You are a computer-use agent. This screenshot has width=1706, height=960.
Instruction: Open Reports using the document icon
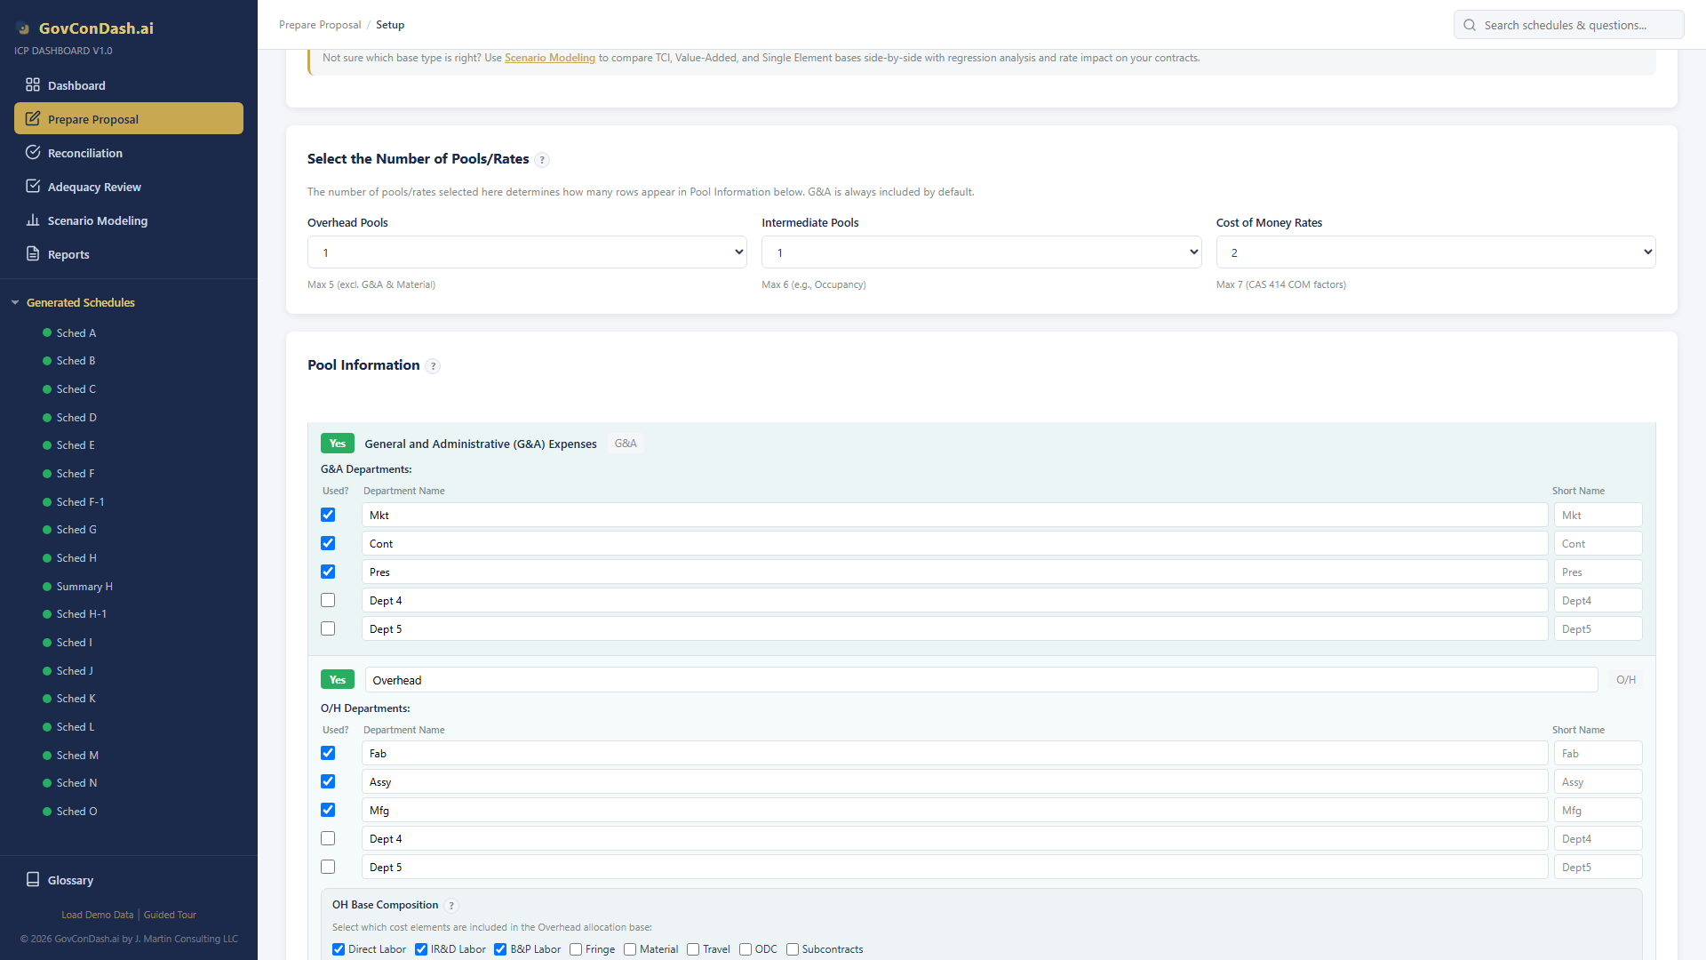(x=33, y=253)
